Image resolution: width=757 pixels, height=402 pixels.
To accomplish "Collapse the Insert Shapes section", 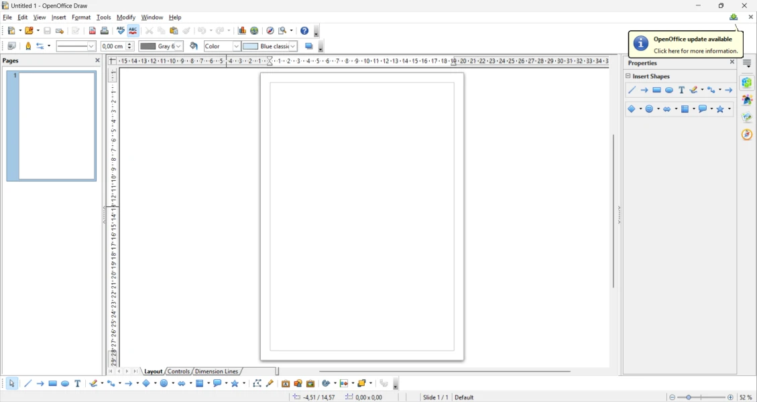I will 628,76.
